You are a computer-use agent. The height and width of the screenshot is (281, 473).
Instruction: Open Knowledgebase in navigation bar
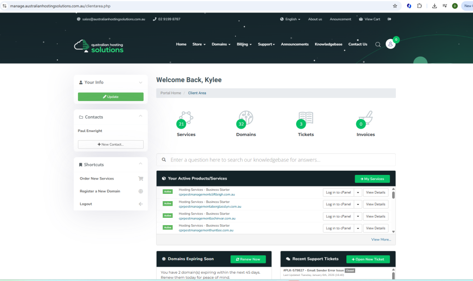328,44
